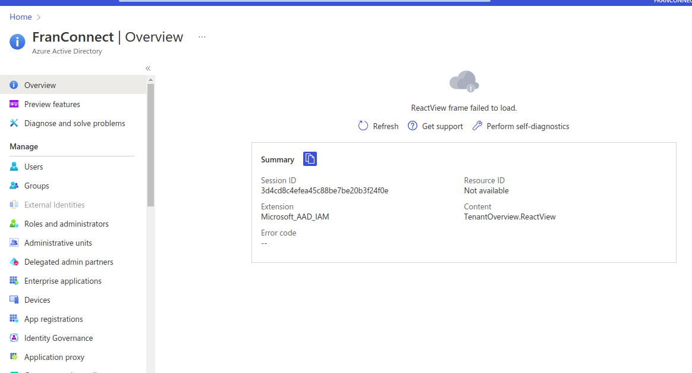Click the Home breadcrumb link
The height and width of the screenshot is (373, 692).
coord(21,17)
